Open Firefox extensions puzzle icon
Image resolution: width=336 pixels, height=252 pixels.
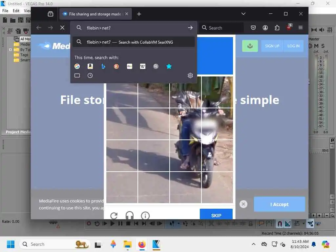point(277,28)
